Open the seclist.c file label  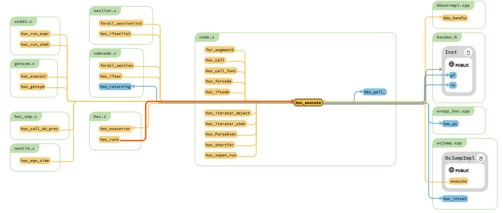pyautogui.click(x=105, y=11)
